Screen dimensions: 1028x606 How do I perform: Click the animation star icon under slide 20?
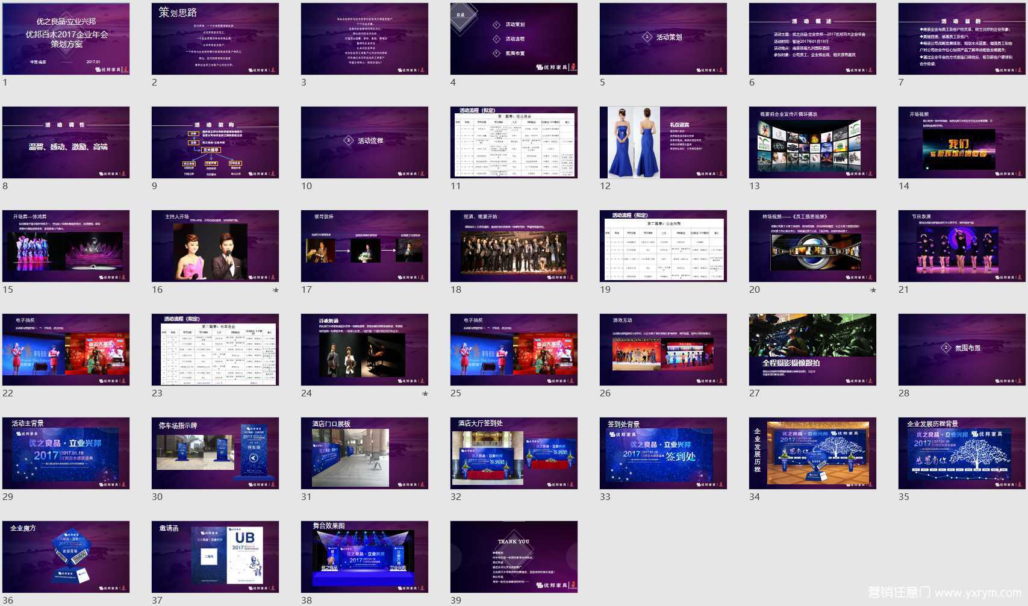click(x=873, y=290)
